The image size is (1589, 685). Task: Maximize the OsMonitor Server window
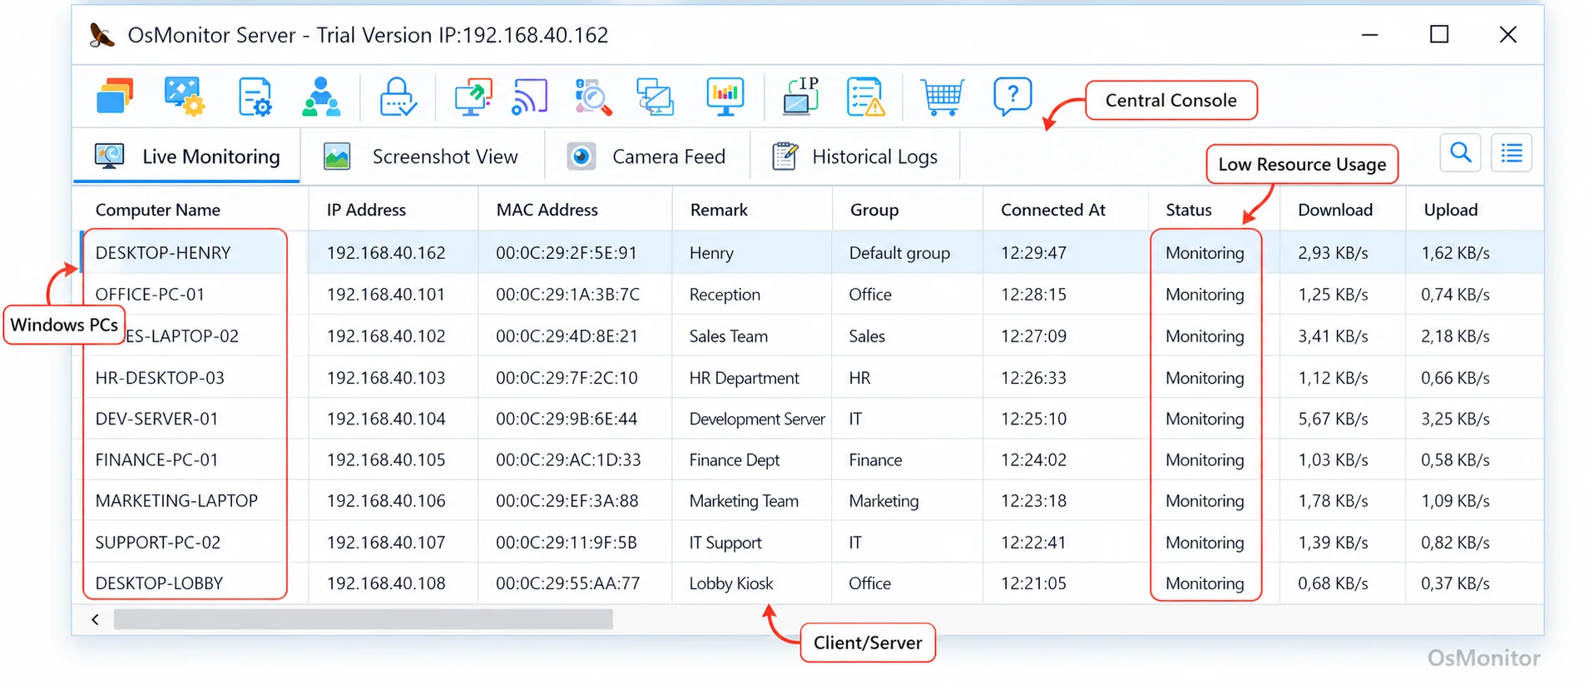[1439, 34]
